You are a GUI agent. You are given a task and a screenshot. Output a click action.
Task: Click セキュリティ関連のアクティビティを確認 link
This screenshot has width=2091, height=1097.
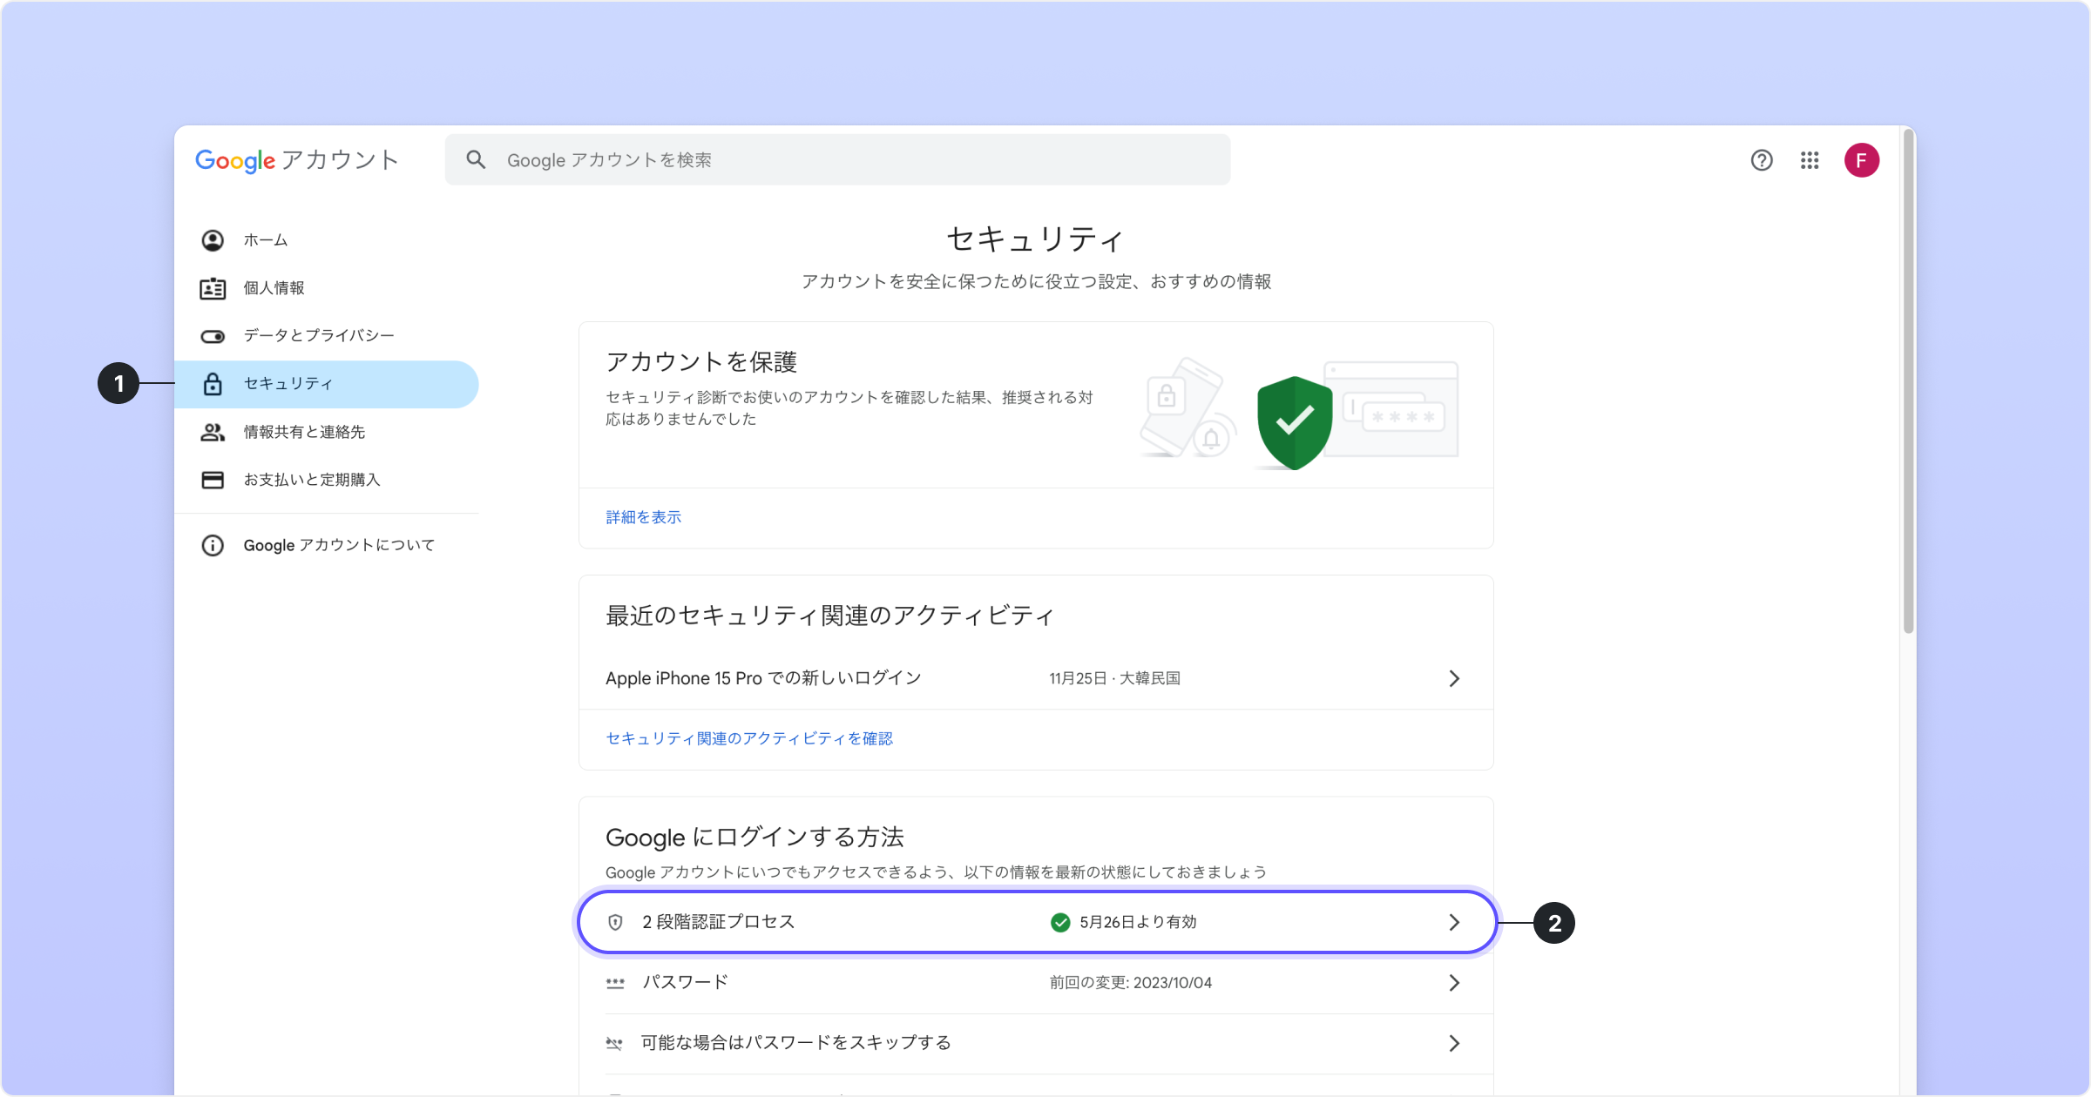point(748,738)
